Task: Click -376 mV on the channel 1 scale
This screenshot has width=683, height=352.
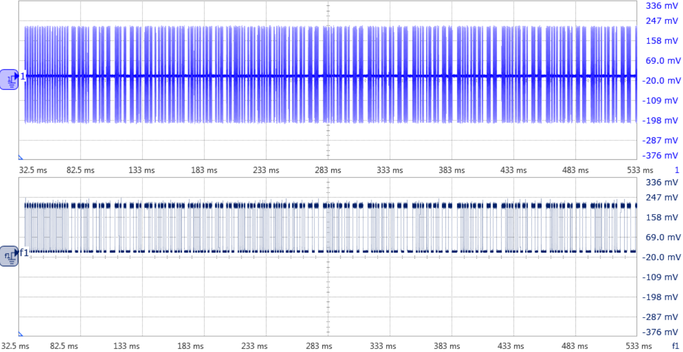Action: click(x=661, y=155)
